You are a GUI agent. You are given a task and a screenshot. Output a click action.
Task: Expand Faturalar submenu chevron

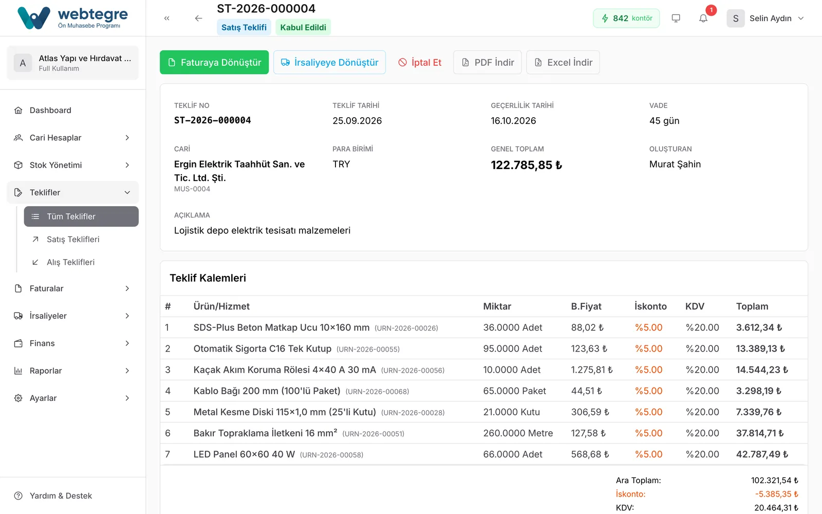(x=127, y=288)
